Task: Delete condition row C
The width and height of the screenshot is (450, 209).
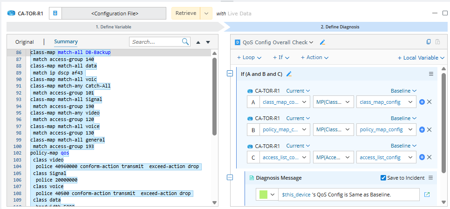Action: point(430,157)
